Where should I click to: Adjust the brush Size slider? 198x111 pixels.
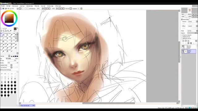[x=13, y=59]
